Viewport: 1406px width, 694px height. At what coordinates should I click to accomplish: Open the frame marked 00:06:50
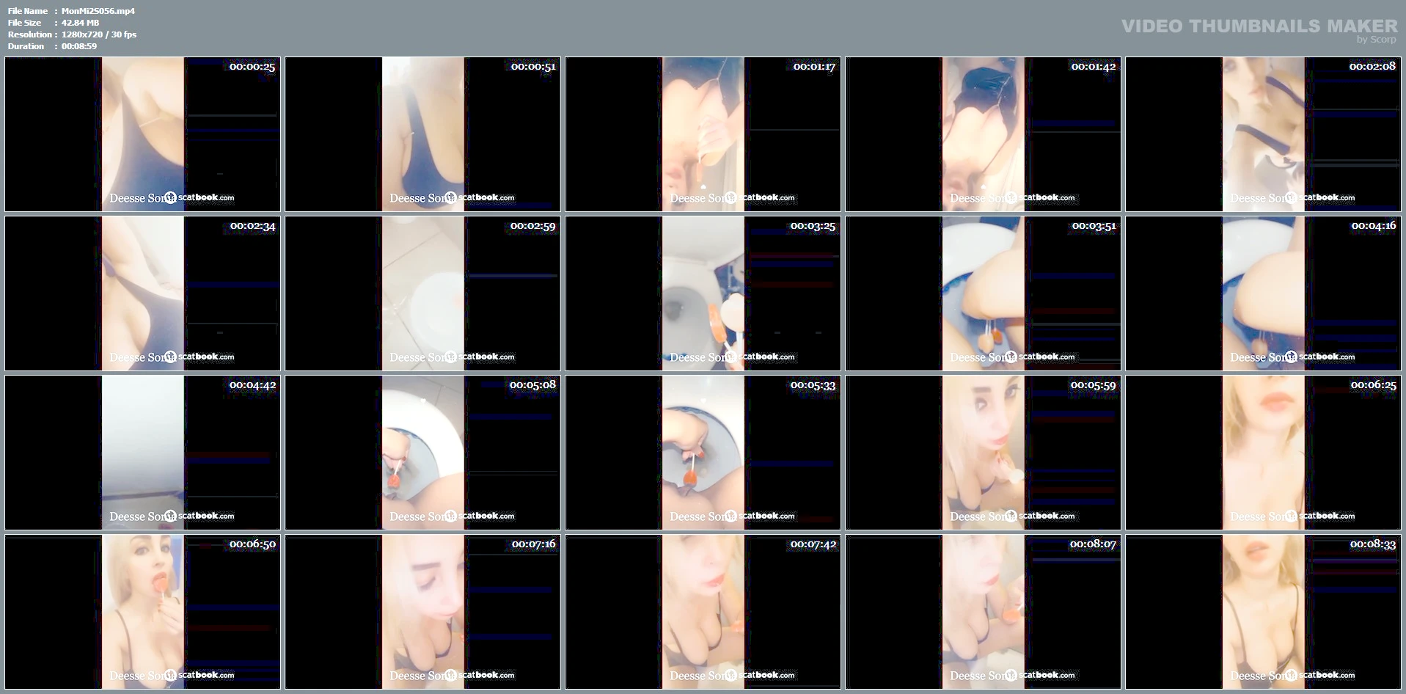[x=142, y=612]
